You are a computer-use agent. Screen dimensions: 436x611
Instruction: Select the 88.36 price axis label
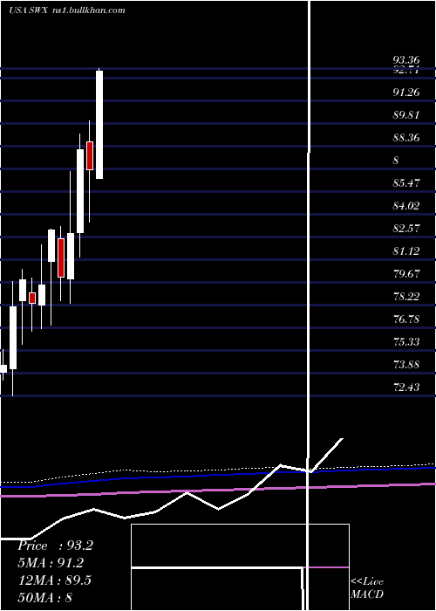point(406,138)
